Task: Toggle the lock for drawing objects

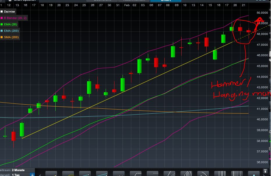Action: click(x=33, y=174)
